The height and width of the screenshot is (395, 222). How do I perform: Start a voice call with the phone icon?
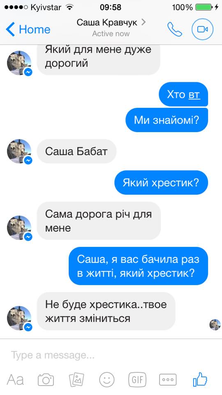[x=175, y=29]
